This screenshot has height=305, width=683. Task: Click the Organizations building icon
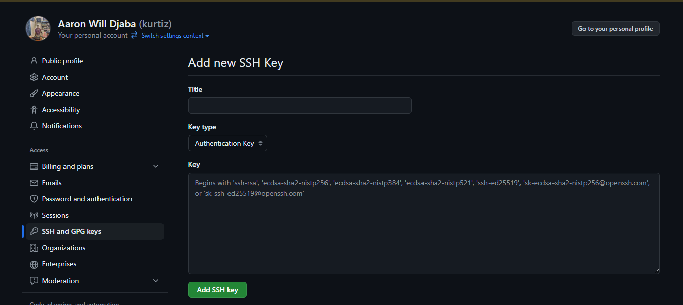[x=34, y=248]
